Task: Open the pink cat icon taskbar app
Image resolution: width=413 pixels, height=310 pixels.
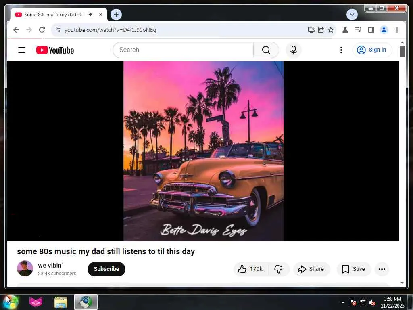Action: coord(36,302)
